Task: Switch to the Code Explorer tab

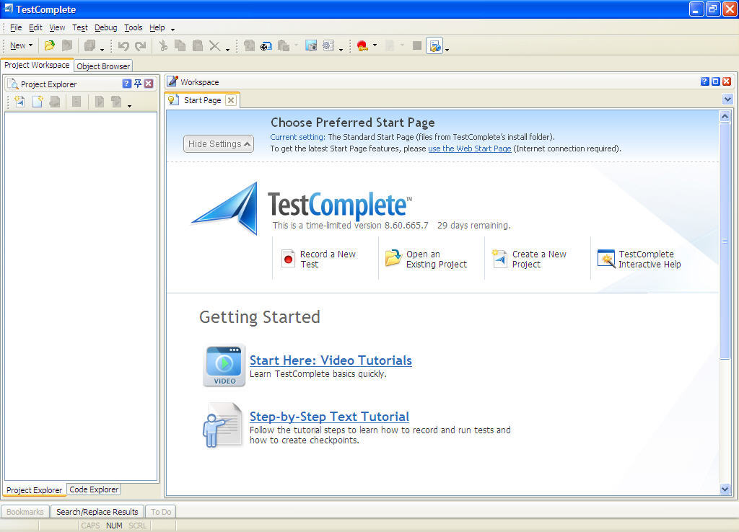Action: coord(94,489)
